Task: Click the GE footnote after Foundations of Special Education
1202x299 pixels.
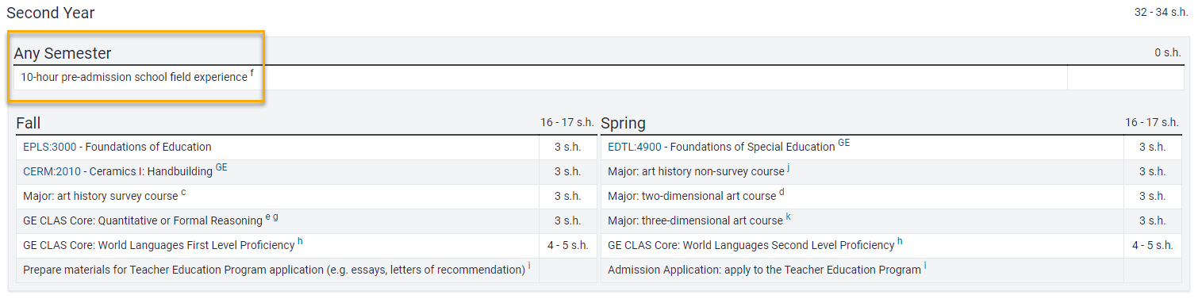Action: [x=844, y=144]
